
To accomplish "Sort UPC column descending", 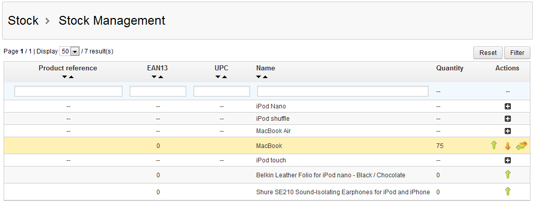I will (x=218, y=77).
